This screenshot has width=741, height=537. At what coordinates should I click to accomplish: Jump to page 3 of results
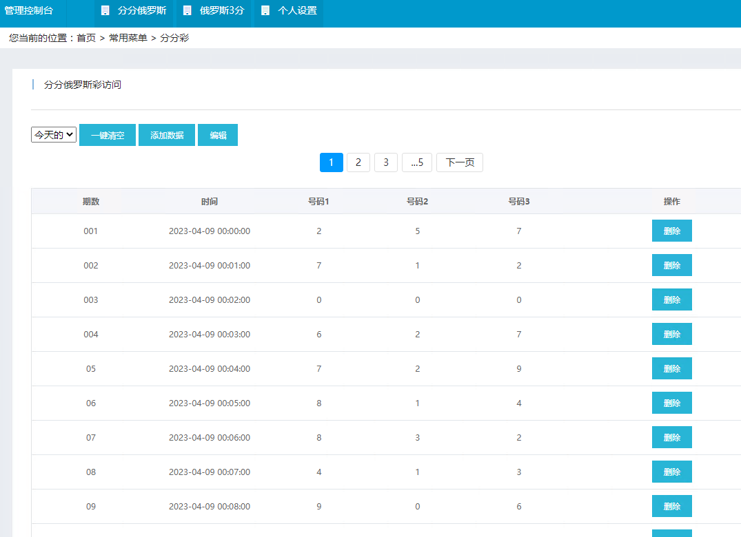[386, 162]
